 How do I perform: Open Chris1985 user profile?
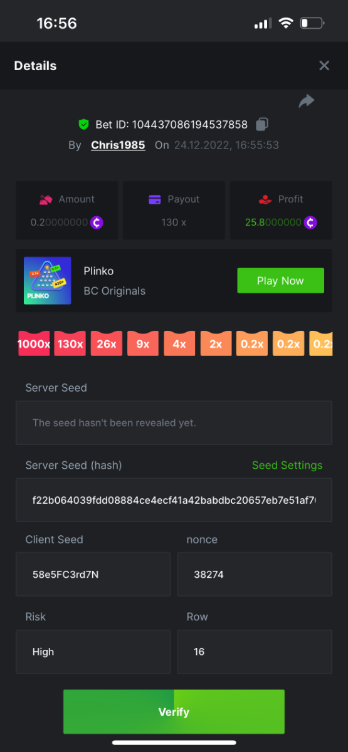click(118, 145)
